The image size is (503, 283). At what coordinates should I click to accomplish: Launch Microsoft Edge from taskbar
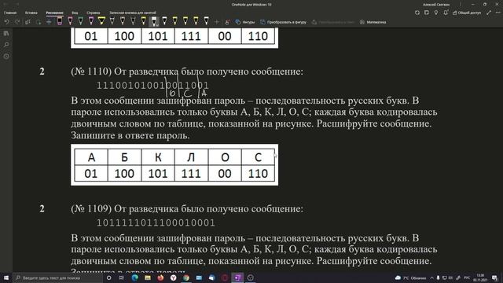tap(134, 277)
